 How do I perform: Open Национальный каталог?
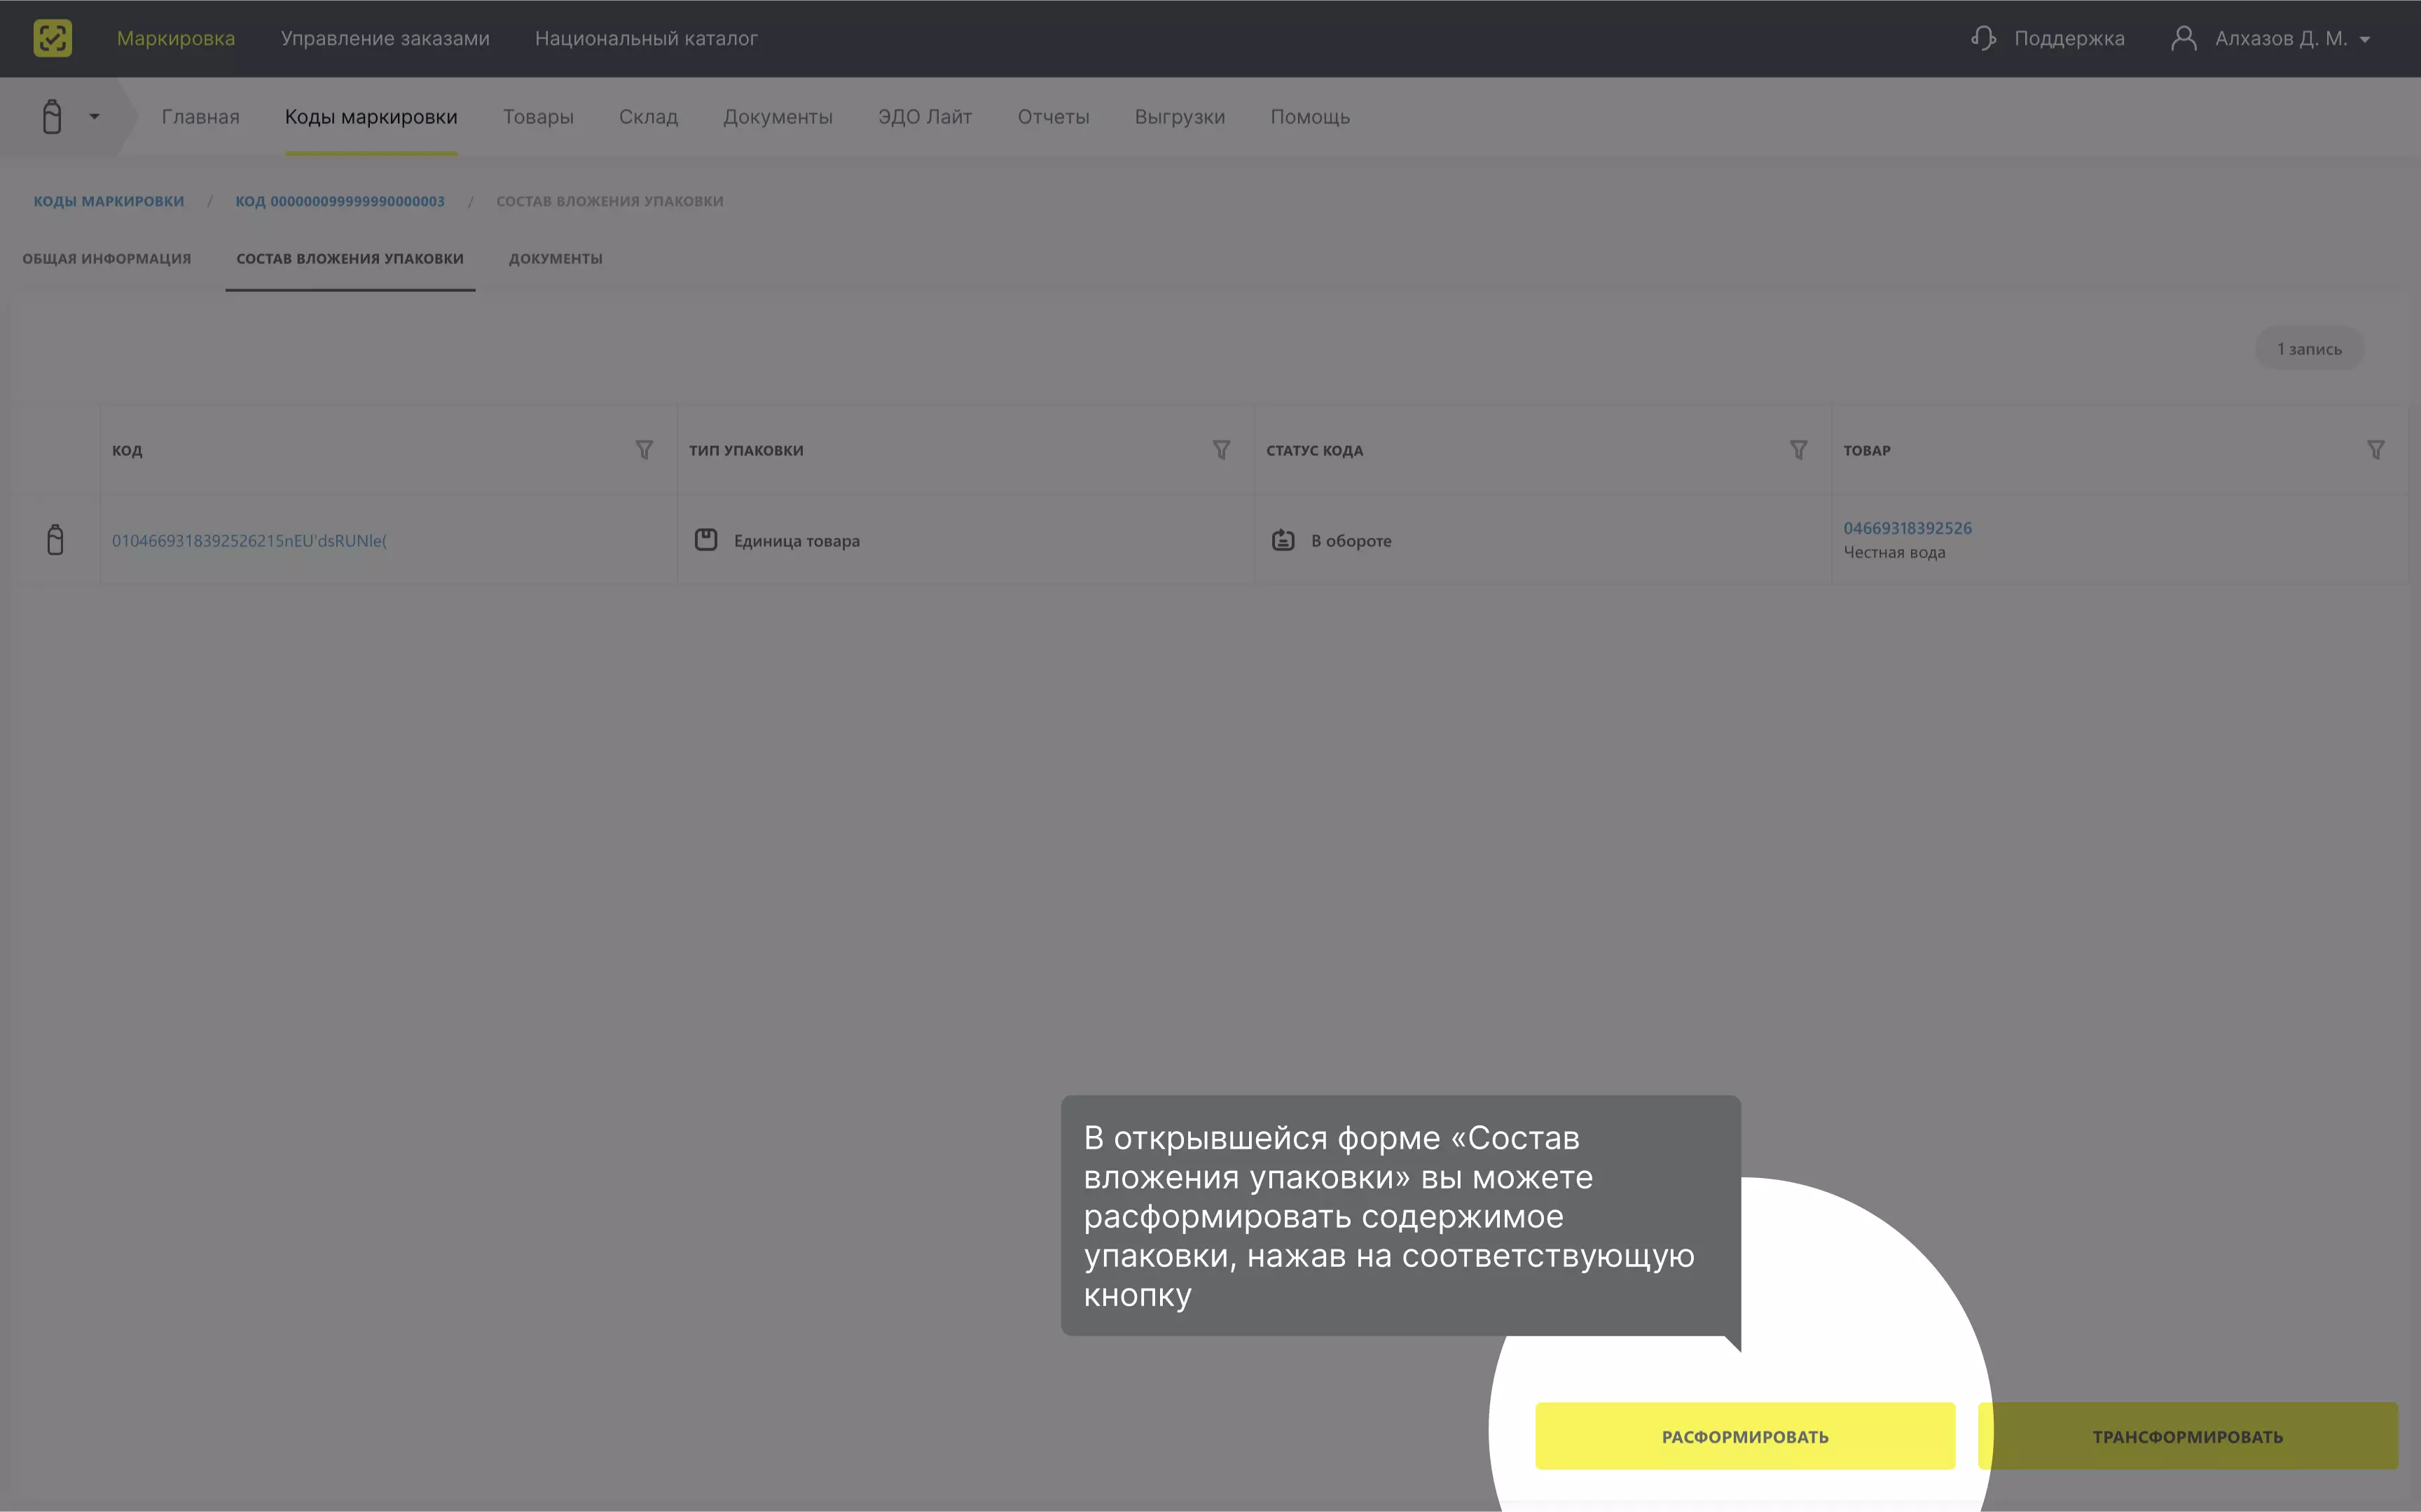(646, 38)
